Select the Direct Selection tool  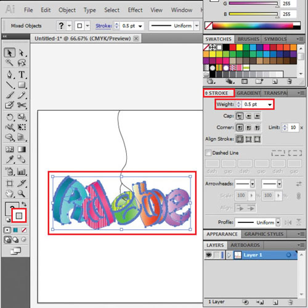tap(22, 53)
